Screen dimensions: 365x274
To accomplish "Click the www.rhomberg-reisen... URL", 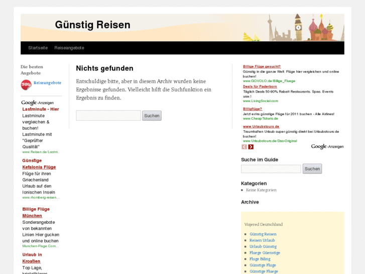I will [x=41, y=198].
